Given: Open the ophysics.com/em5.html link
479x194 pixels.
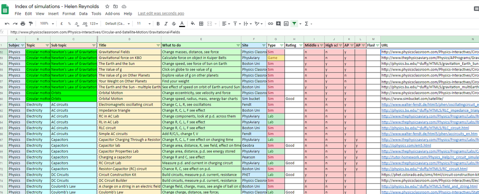Looking at the screenshot, I should point(406,146).
